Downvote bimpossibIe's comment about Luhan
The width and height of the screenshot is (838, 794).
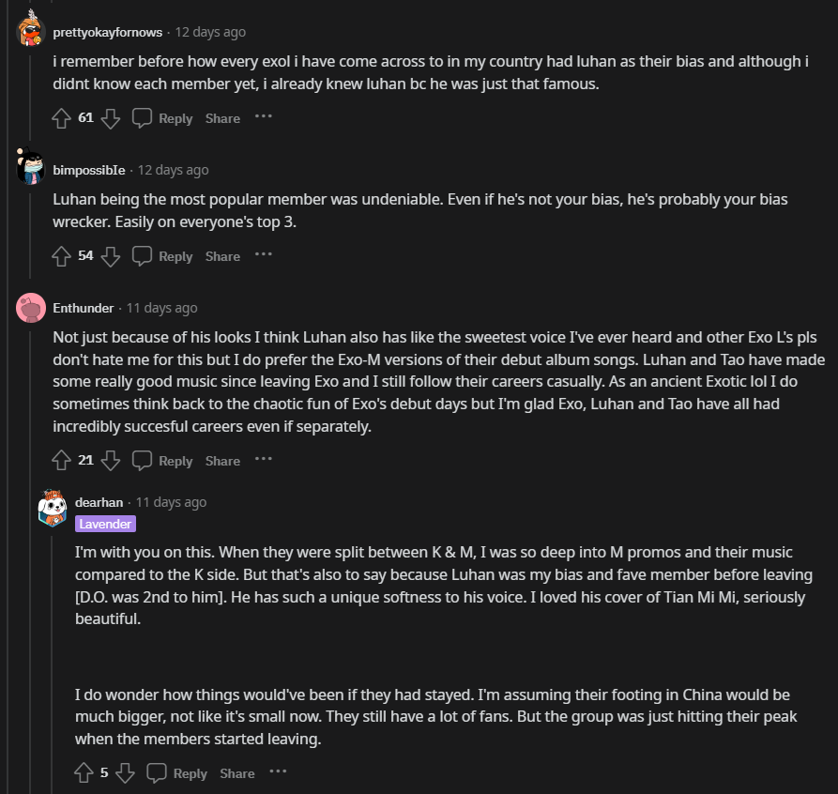tap(111, 256)
